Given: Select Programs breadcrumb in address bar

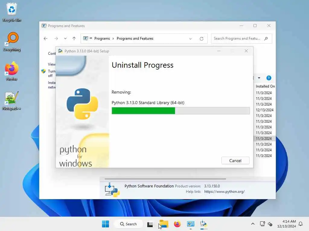Looking at the screenshot, I should tap(102, 38).
